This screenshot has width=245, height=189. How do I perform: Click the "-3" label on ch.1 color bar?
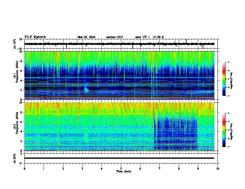228,62
